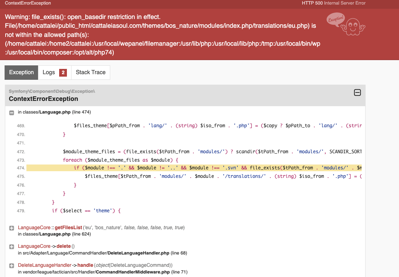Click the LanguageCore delete method link
Screen dimensions: 399x277
point(64,246)
